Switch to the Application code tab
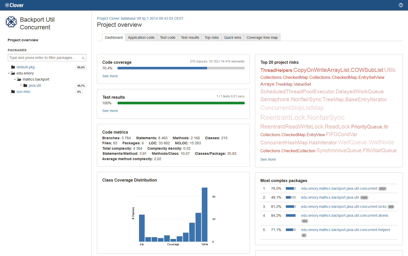Viewport: 408px width, 256px height. [x=141, y=37]
